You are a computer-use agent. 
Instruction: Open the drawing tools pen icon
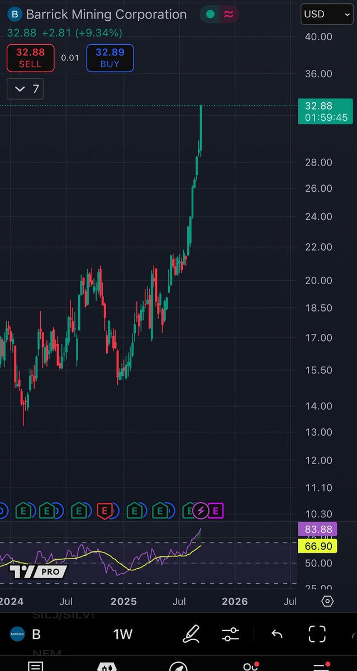192,634
